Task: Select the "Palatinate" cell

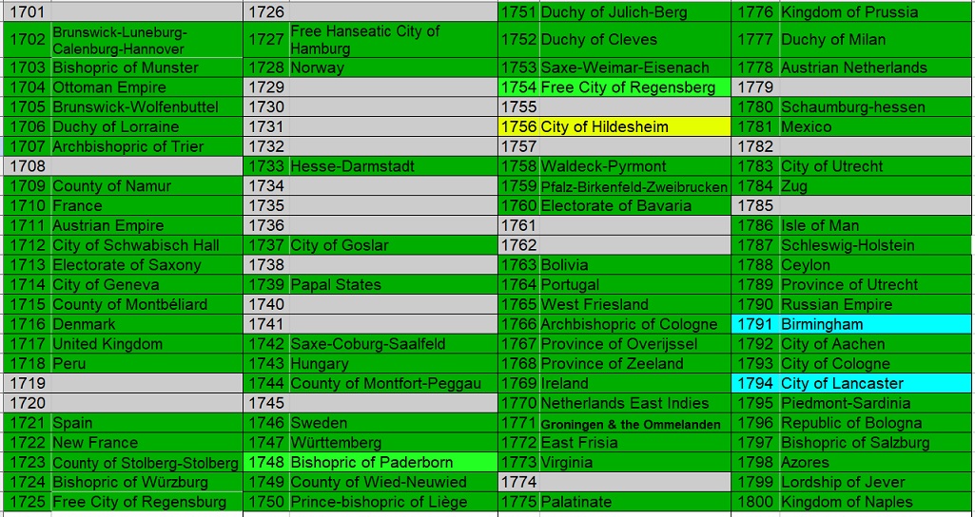Action: (634, 502)
